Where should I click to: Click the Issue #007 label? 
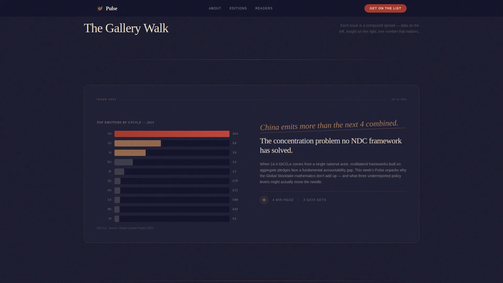coord(106,99)
